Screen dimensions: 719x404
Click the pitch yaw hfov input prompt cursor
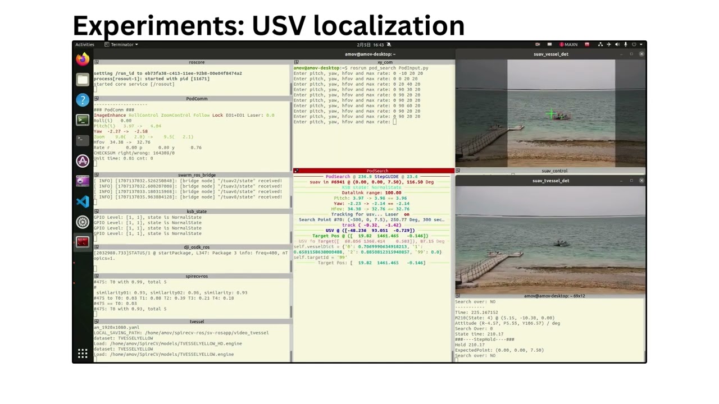tap(395, 122)
